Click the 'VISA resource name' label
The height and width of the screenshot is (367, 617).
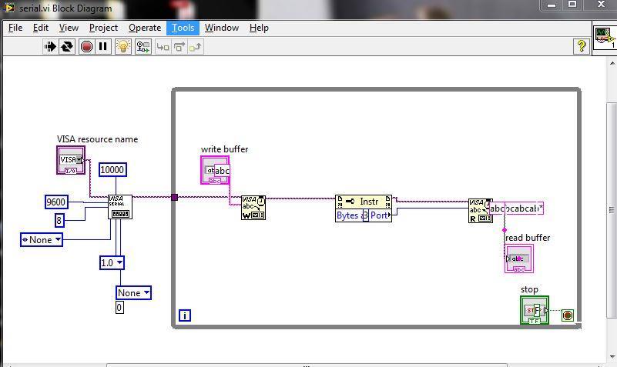(97, 139)
